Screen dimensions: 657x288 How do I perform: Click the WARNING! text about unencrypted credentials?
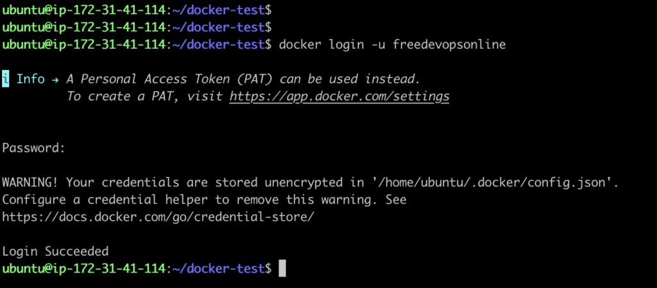click(311, 183)
